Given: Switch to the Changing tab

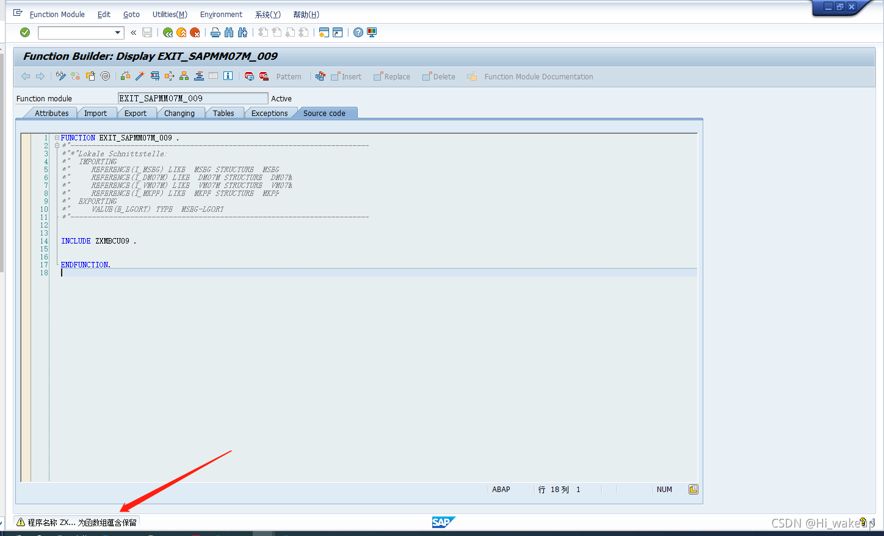Looking at the screenshot, I should (179, 113).
